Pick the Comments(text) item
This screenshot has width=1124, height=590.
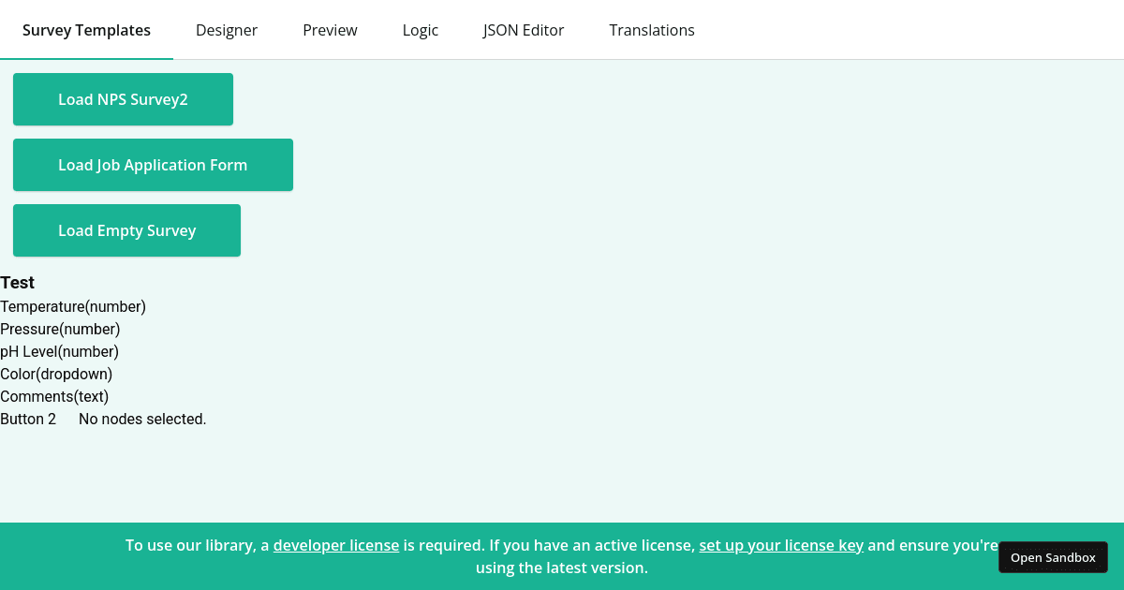click(x=54, y=396)
